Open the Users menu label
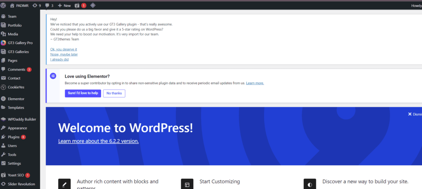This screenshot has width=422, height=189. coord(12,146)
